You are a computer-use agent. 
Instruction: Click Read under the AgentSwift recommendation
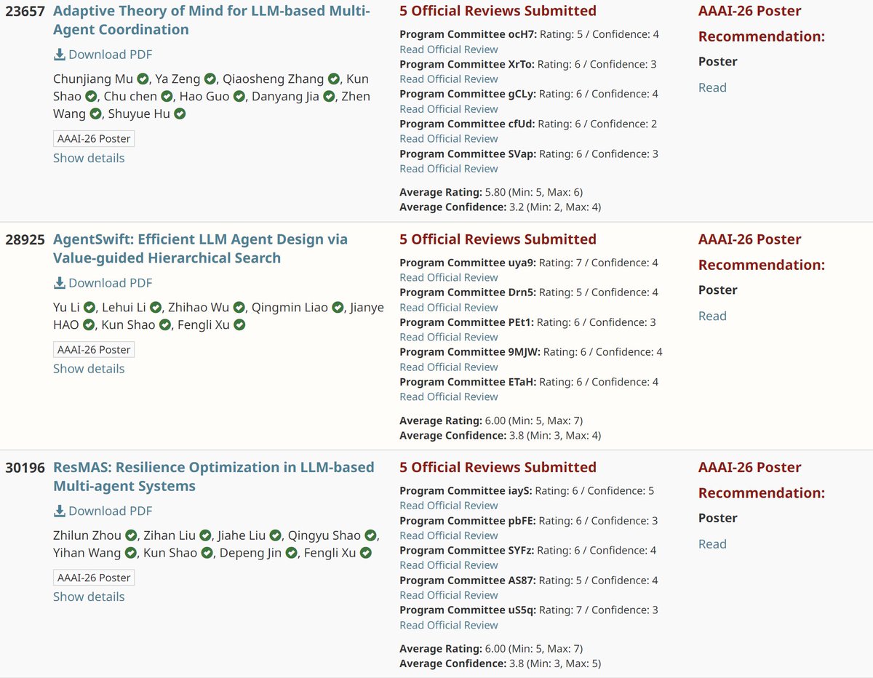click(711, 316)
